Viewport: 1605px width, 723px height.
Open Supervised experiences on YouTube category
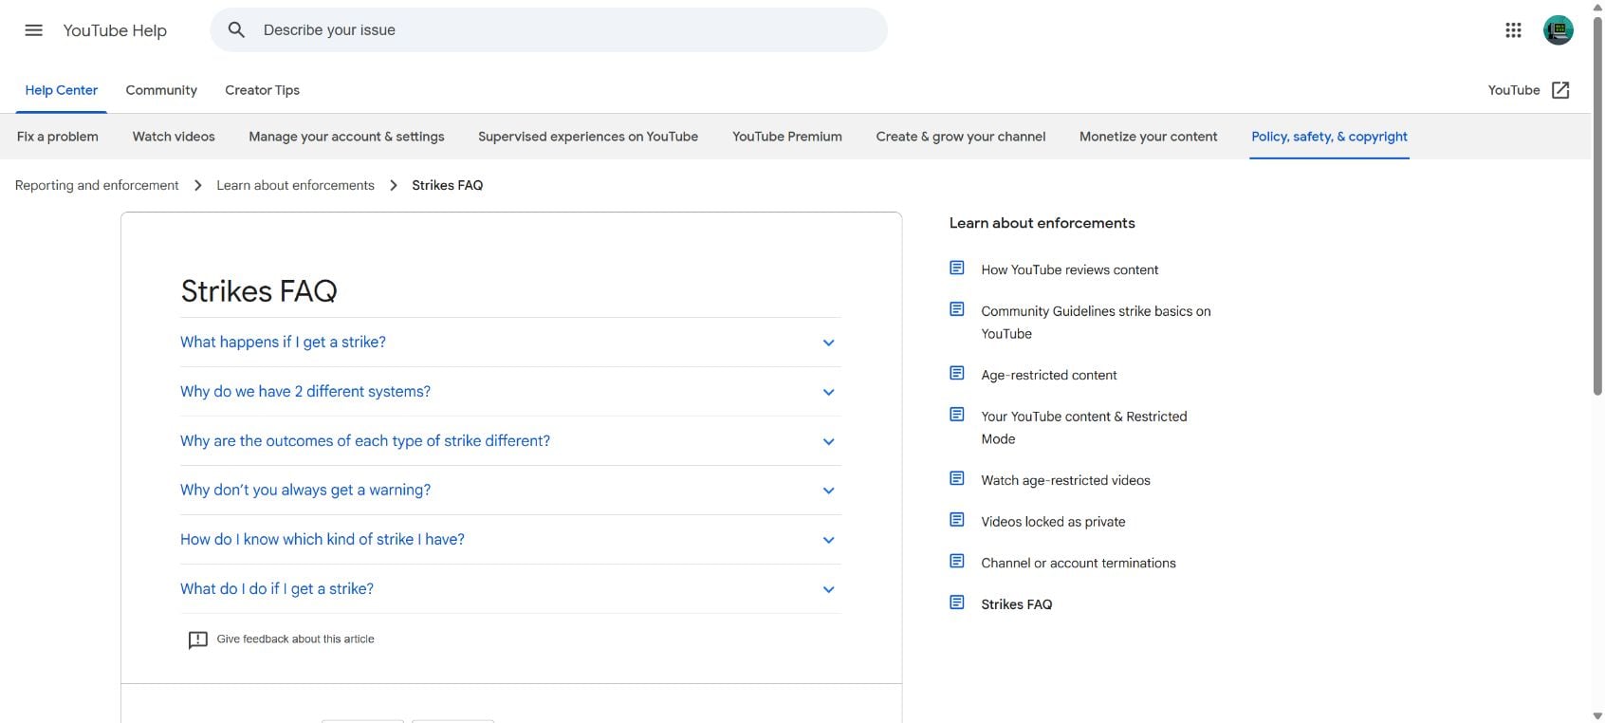click(588, 137)
